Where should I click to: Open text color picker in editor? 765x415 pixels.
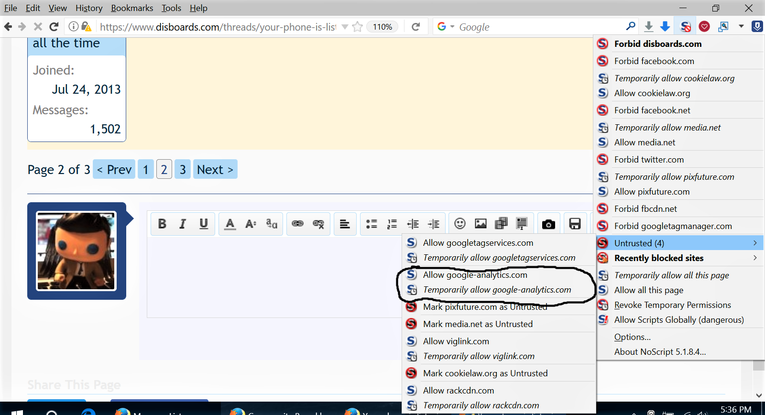coord(230,224)
